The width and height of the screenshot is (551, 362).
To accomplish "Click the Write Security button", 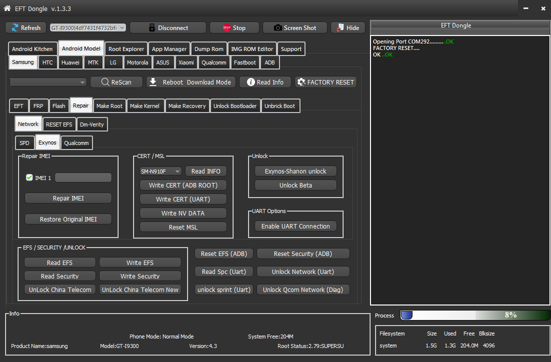I will [x=140, y=276].
